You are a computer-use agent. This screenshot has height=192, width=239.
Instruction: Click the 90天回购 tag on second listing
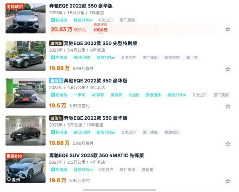pyautogui.click(x=82, y=58)
